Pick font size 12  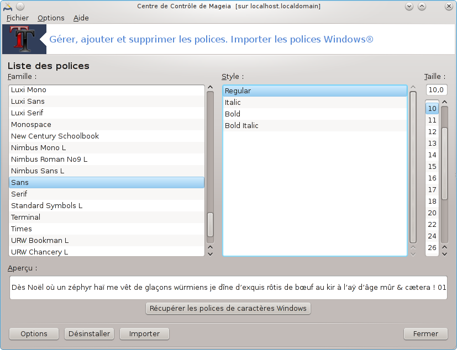[x=432, y=132]
